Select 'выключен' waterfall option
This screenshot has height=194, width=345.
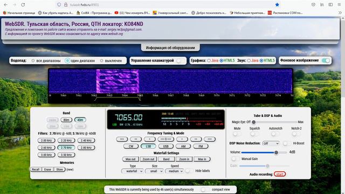tap(101, 60)
